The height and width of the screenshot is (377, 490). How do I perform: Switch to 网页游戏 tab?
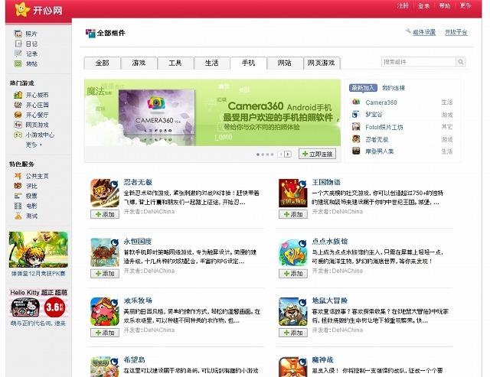pos(322,63)
